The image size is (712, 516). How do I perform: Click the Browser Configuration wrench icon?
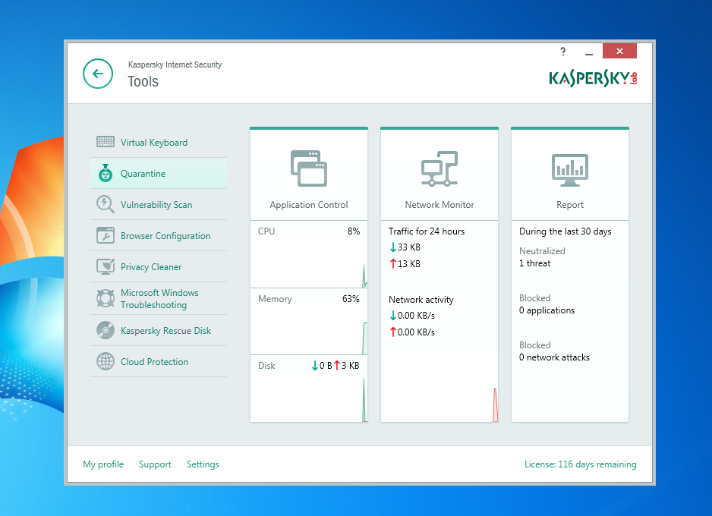[x=106, y=235]
